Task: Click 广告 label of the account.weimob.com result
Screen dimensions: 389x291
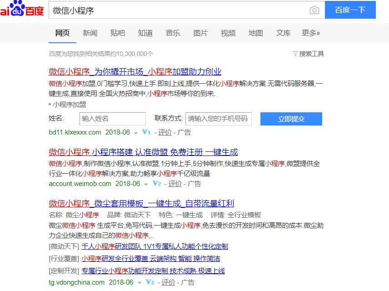Action: [194, 184]
